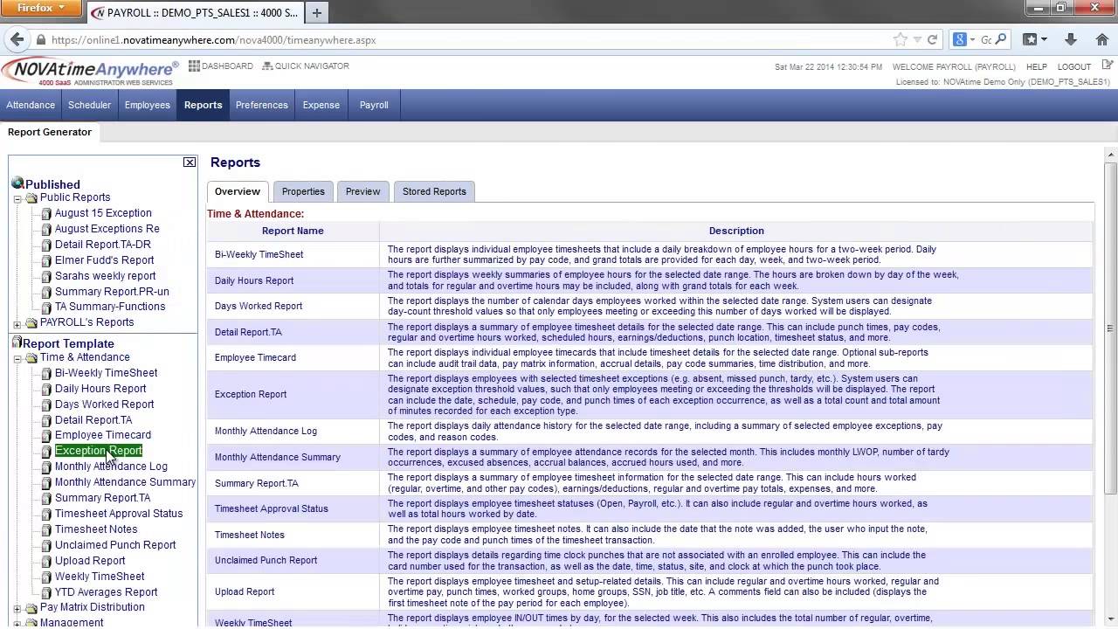Screen dimensions: 1118x629
Task: Open the Employees menu
Action: 147,105
